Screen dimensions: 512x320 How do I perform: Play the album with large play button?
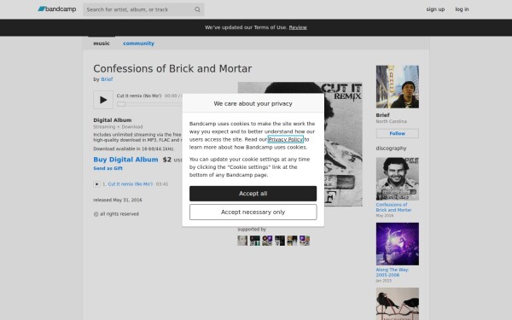pyautogui.click(x=103, y=100)
